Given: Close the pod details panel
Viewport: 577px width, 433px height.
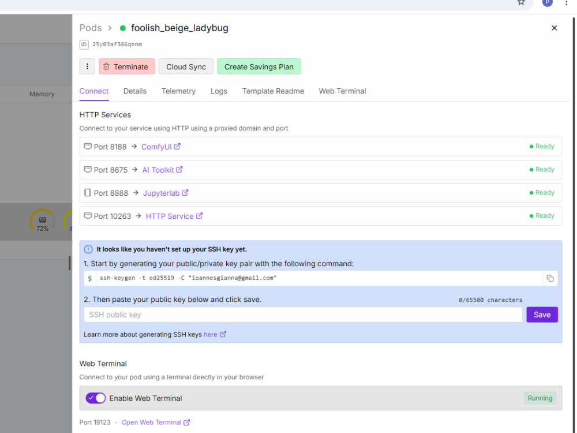Looking at the screenshot, I should coord(554,28).
